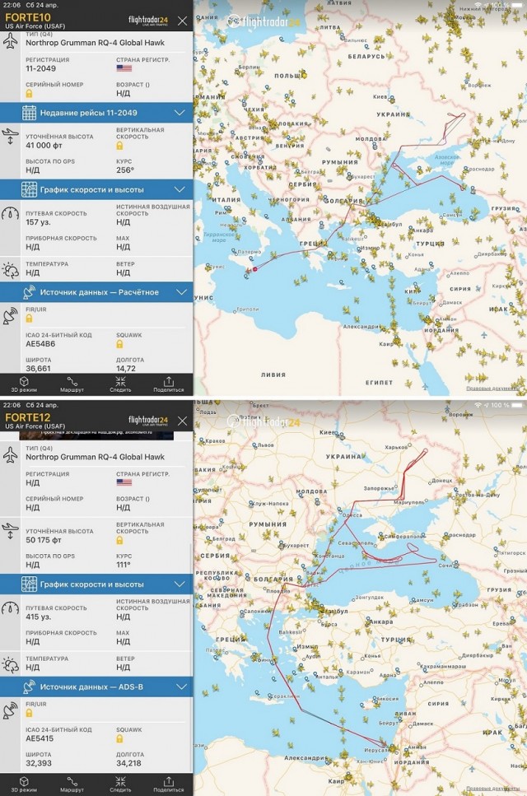The width and height of the screenshot is (527, 796).
Task: Select red FORTE10 aircraft marker near Sicily
Action: click(x=255, y=269)
